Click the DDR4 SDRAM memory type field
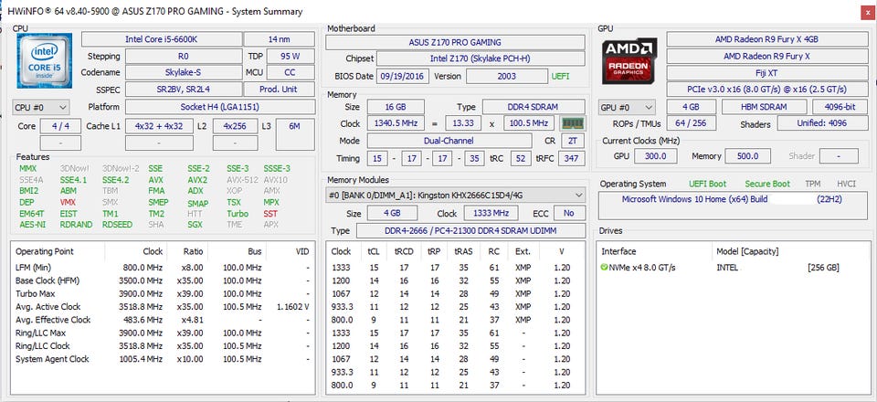Viewport: 877px width, 402px height. tap(534, 107)
